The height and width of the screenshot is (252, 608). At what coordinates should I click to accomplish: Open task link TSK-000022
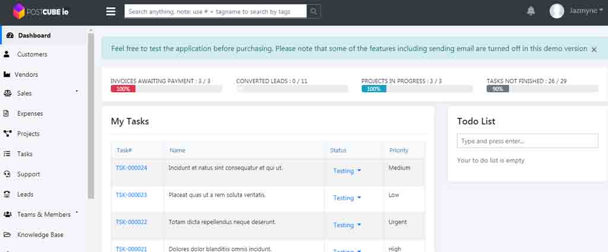tap(131, 222)
